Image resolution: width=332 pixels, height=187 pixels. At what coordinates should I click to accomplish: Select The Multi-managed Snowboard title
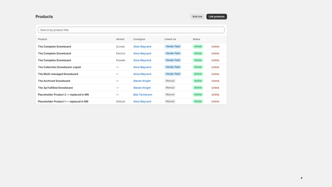pos(58,74)
